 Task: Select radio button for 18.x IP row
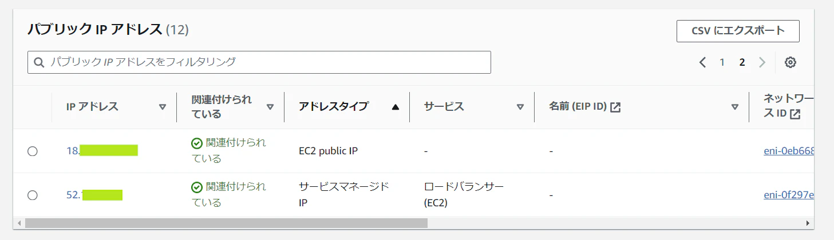33,151
